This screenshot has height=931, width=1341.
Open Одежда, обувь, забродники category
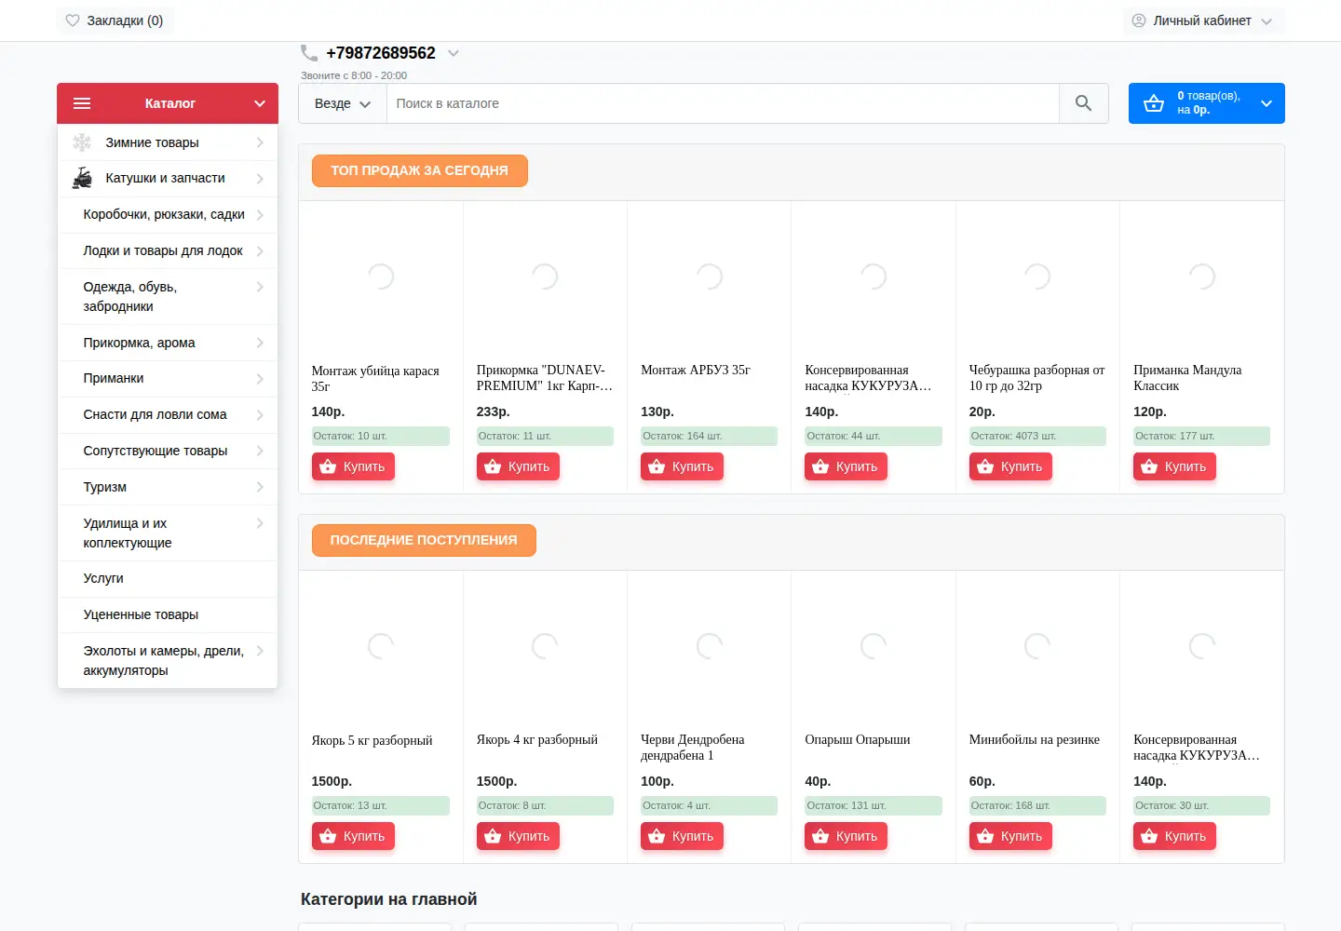pos(168,297)
